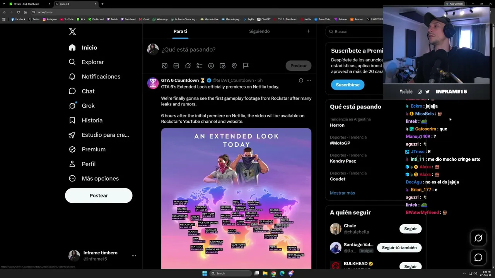The height and width of the screenshot is (278, 495).
Task: Open the emoji picker in the composer
Action: [x=211, y=66]
